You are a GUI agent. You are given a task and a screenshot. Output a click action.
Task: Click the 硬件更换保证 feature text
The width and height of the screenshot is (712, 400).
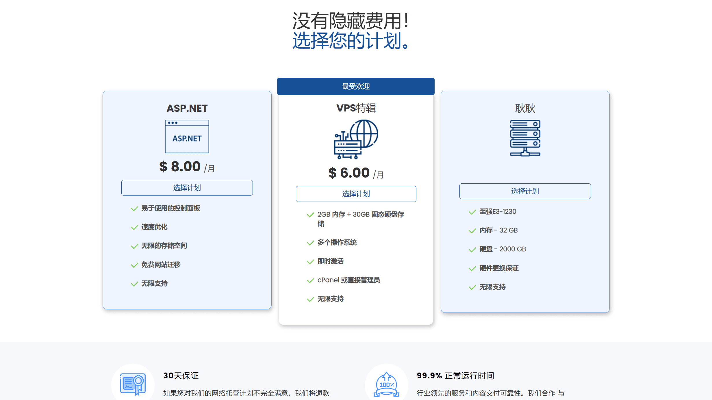point(499,268)
